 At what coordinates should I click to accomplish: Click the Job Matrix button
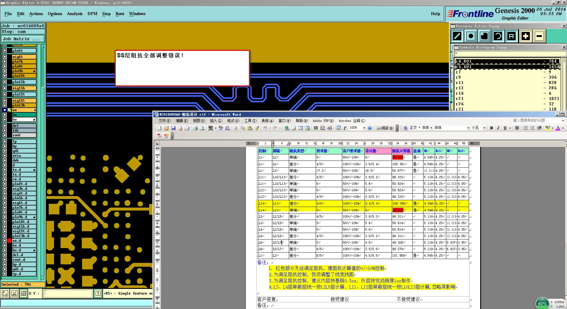pyautogui.click(x=23, y=39)
